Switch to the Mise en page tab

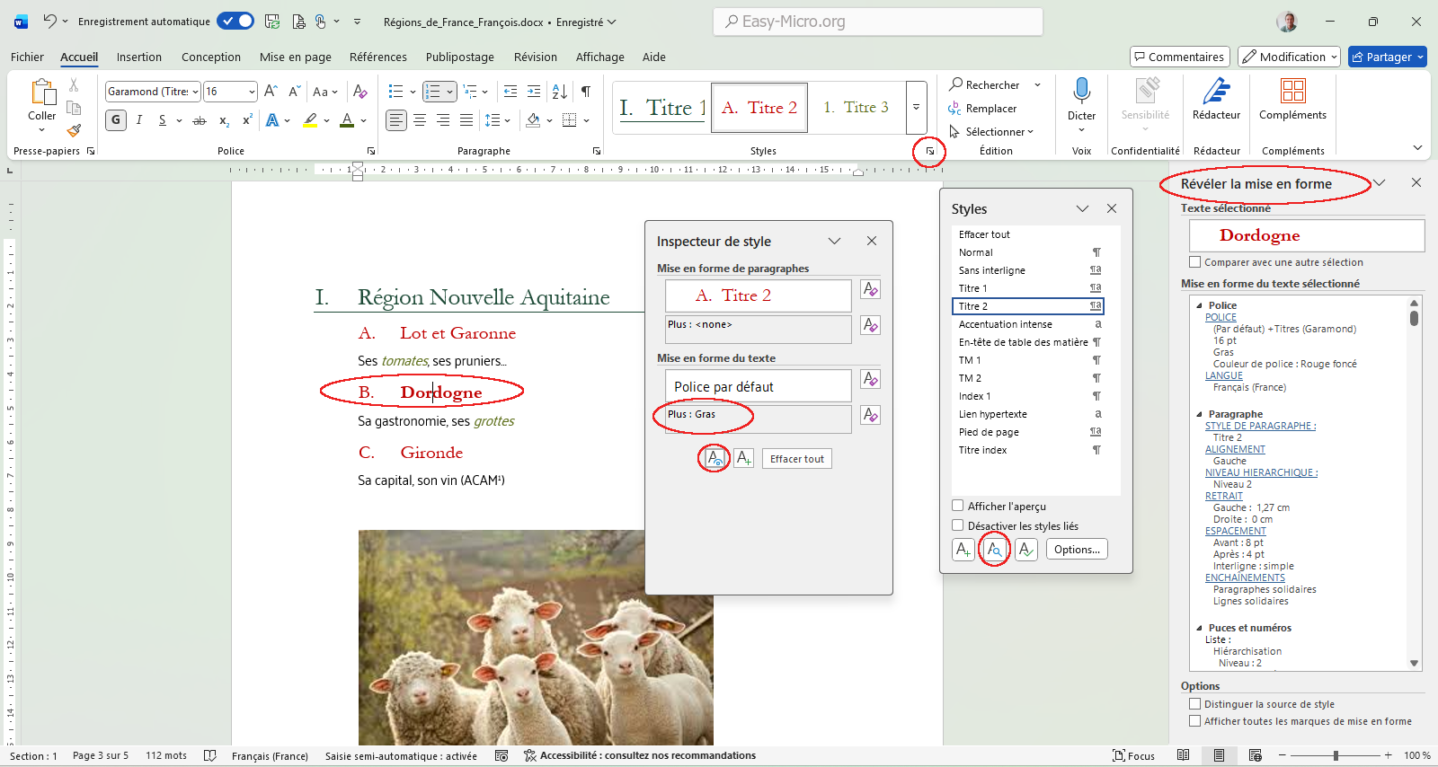click(295, 57)
